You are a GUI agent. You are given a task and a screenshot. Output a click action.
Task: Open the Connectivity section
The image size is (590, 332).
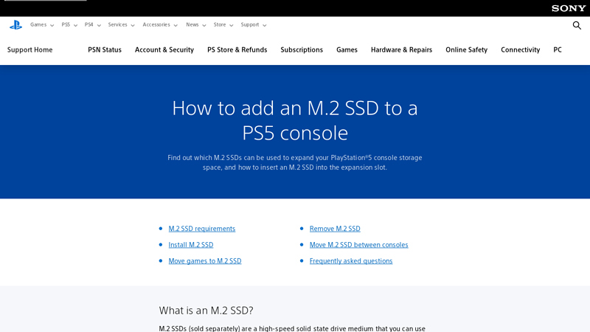point(520,49)
